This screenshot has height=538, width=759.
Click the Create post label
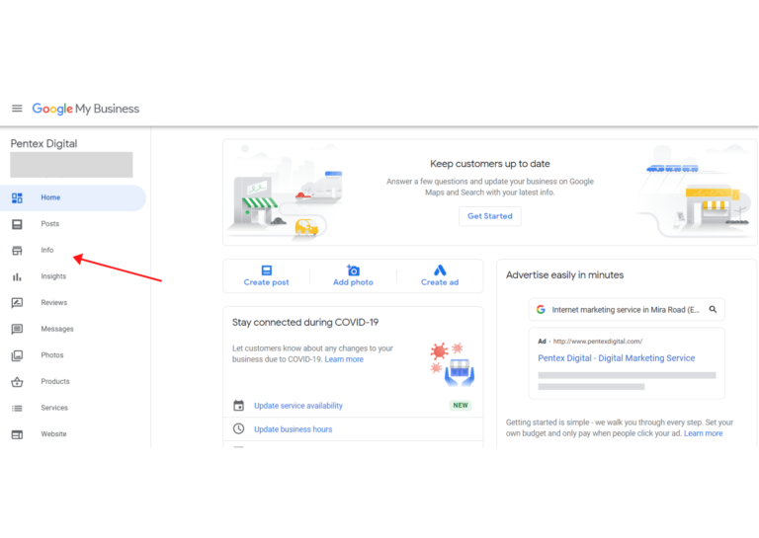(x=266, y=282)
